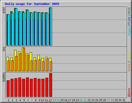
Task: Click the Sites legend label
Action: click(129, 67)
